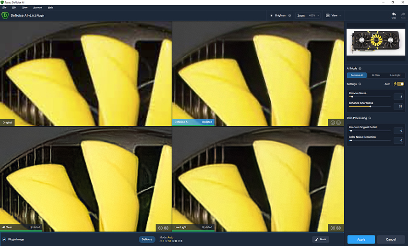Adjust the Enhance Sharpness slider
Image resolution: width=408 pixels, height=246 pixels.
370,106
